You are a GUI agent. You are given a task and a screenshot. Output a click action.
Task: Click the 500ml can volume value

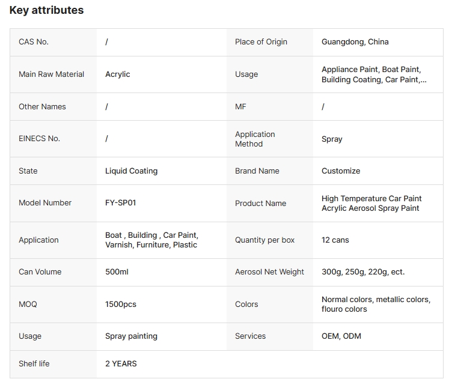click(117, 272)
